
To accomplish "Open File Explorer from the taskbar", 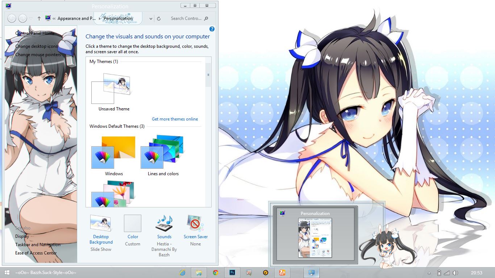I will coord(199,273).
